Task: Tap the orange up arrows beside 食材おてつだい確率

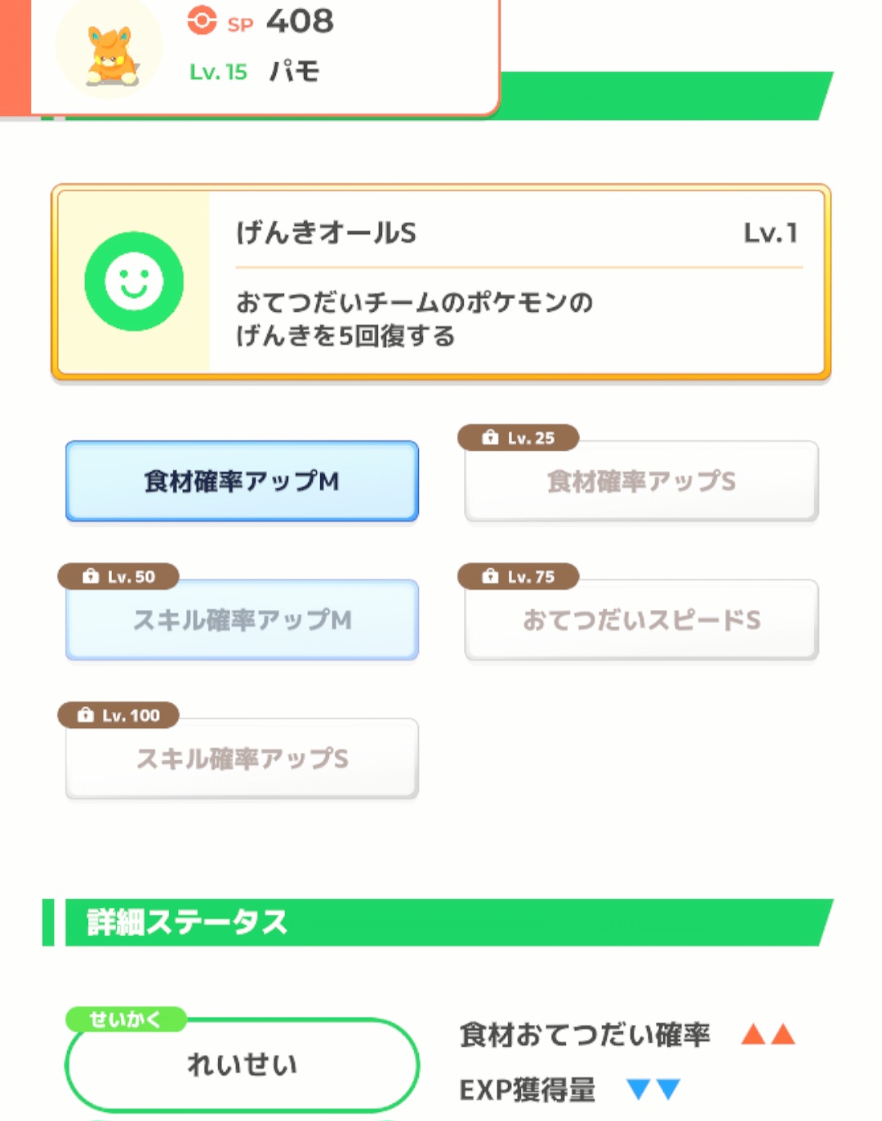Action: (x=768, y=1034)
